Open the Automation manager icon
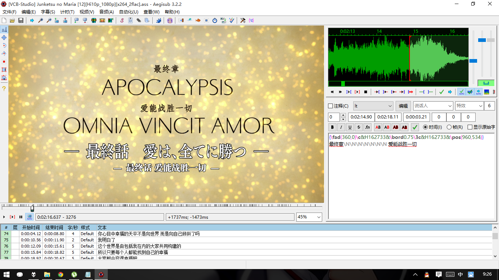Screen dimensions: 499x280 point(159,20)
